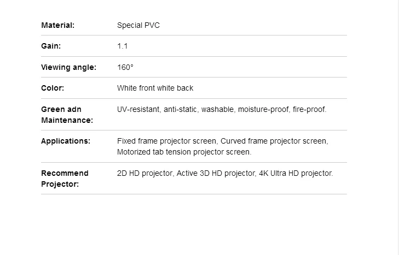399x255 pixels.
Task: Click "White front white back" text
Action: coord(155,88)
